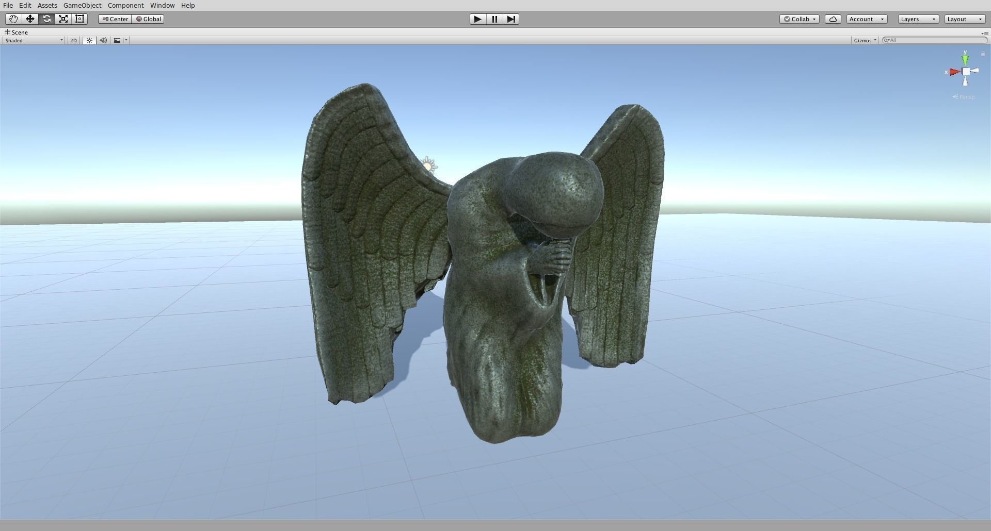The image size is (991, 531).
Task: Toggle the gizmo rotation lock icon
Action: [983, 54]
